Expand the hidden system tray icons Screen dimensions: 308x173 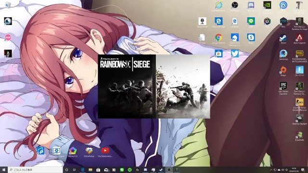tap(271, 170)
